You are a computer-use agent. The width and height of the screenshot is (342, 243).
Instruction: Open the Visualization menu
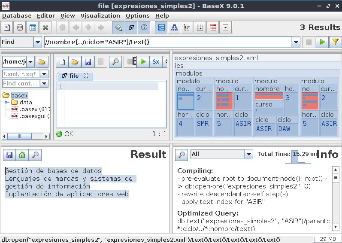[100, 15]
